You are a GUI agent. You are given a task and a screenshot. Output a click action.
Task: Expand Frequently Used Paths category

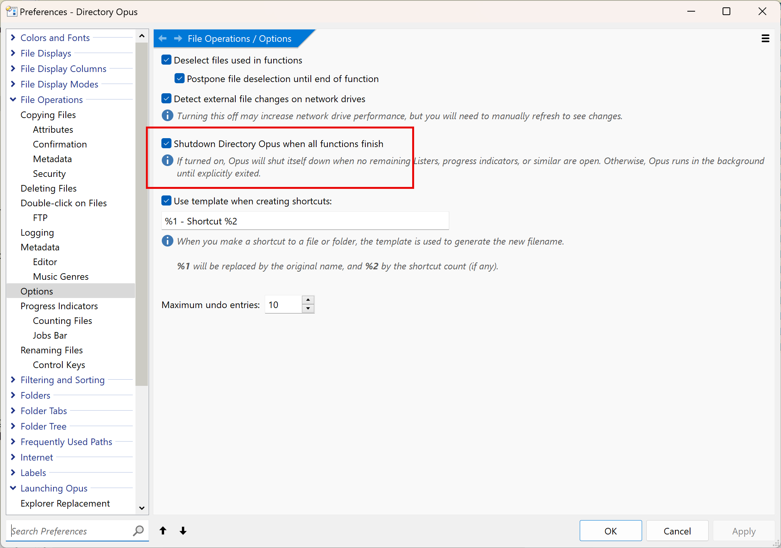coord(13,442)
